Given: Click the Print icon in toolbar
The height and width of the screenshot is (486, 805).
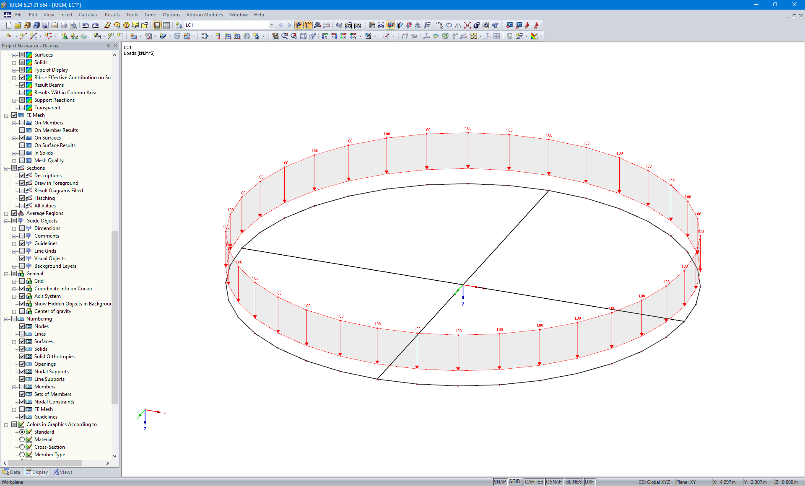Looking at the screenshot, I should point(64,25).
